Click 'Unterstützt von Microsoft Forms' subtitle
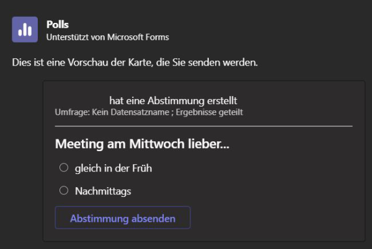372x249 pixels. click(x=108, y=37)
